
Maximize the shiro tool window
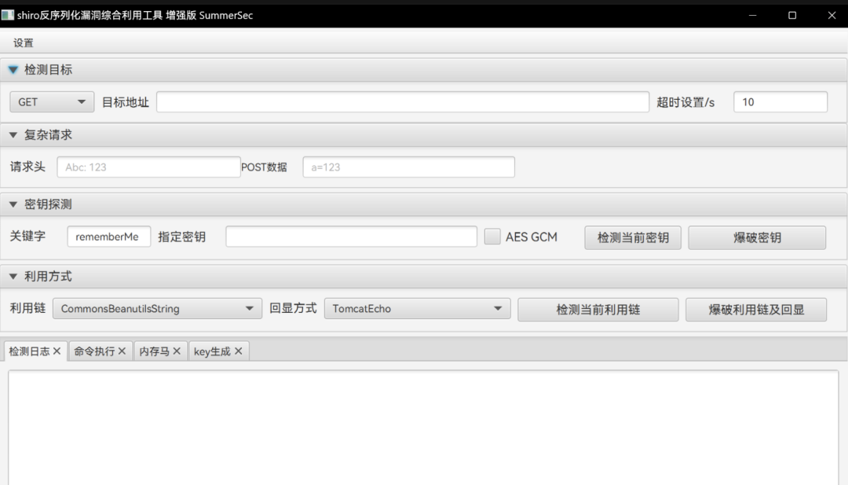coord(791,15)
